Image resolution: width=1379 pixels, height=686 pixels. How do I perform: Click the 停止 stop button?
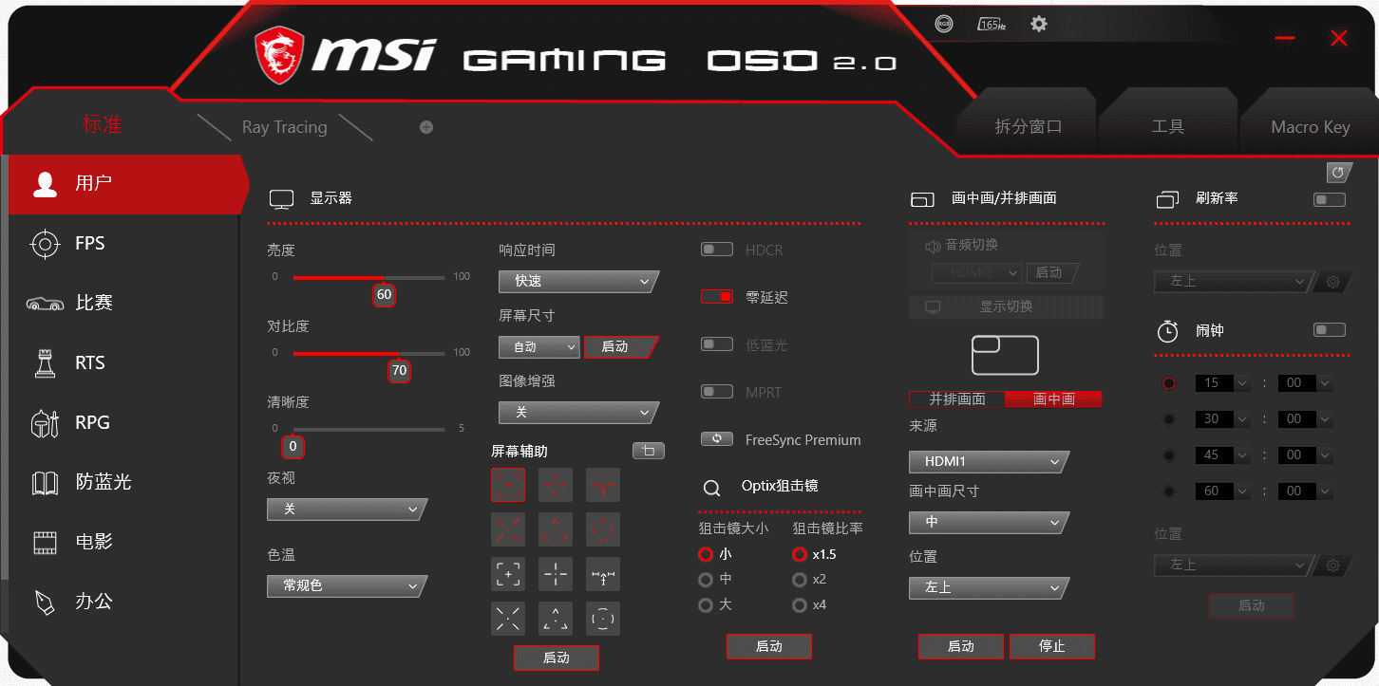tap(1052, 646)
